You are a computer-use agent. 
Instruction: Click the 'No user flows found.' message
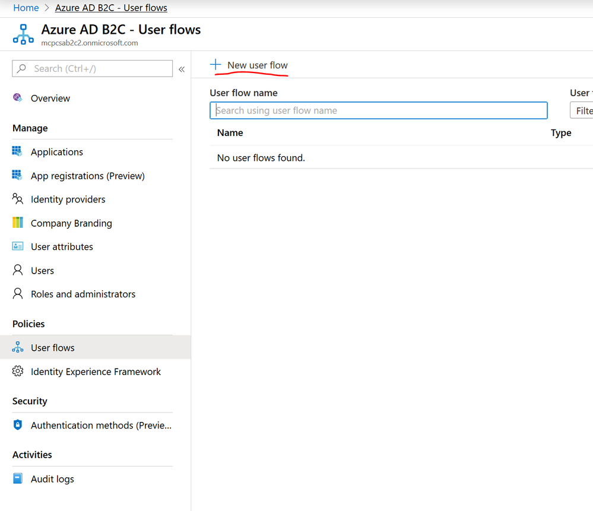[261, 158]
